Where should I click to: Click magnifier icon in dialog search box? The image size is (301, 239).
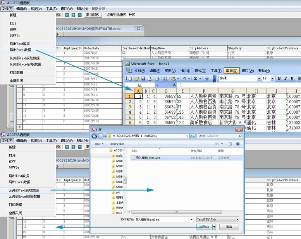click(240, 136)
